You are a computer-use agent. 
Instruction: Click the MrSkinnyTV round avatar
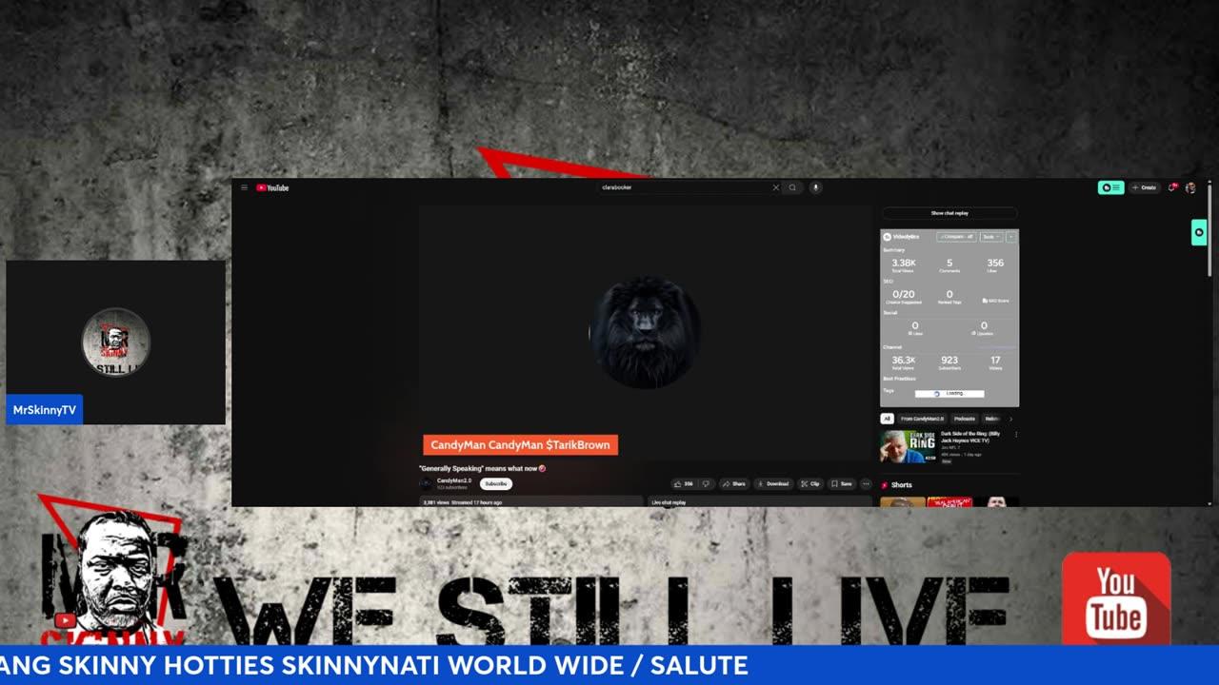point(116,342)
